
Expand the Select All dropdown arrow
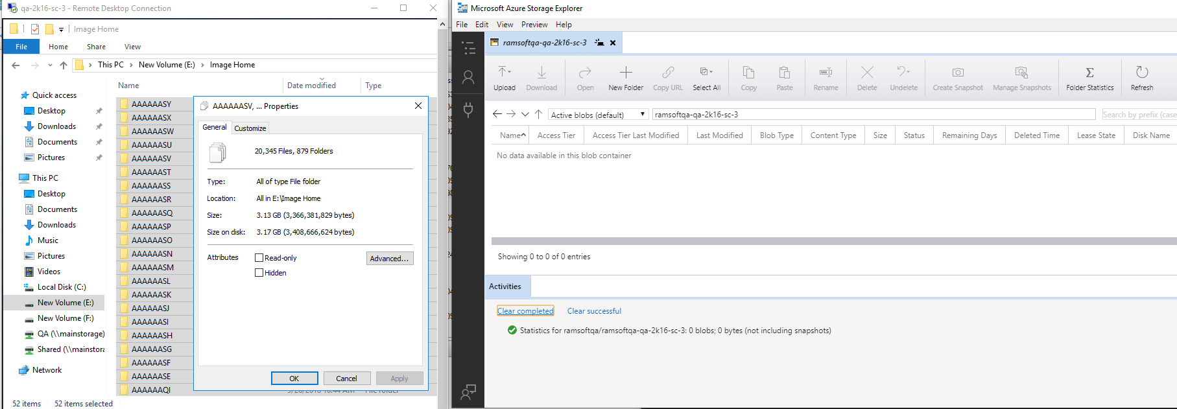711,72
